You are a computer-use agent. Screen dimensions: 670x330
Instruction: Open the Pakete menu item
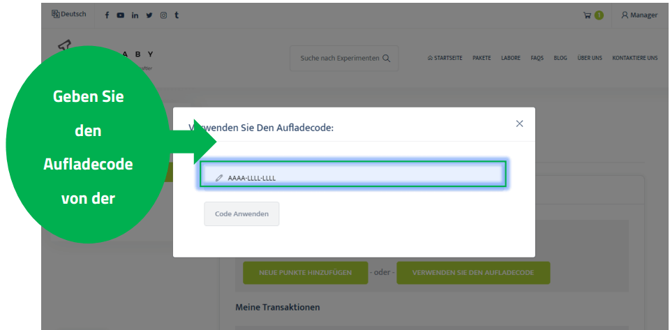482,59
